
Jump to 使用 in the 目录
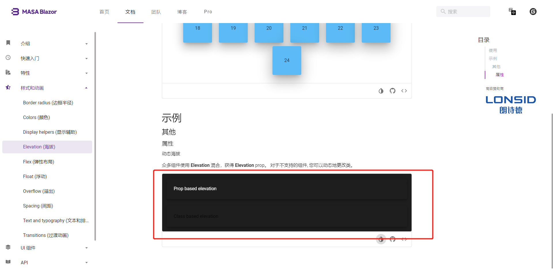coord(493,50)
